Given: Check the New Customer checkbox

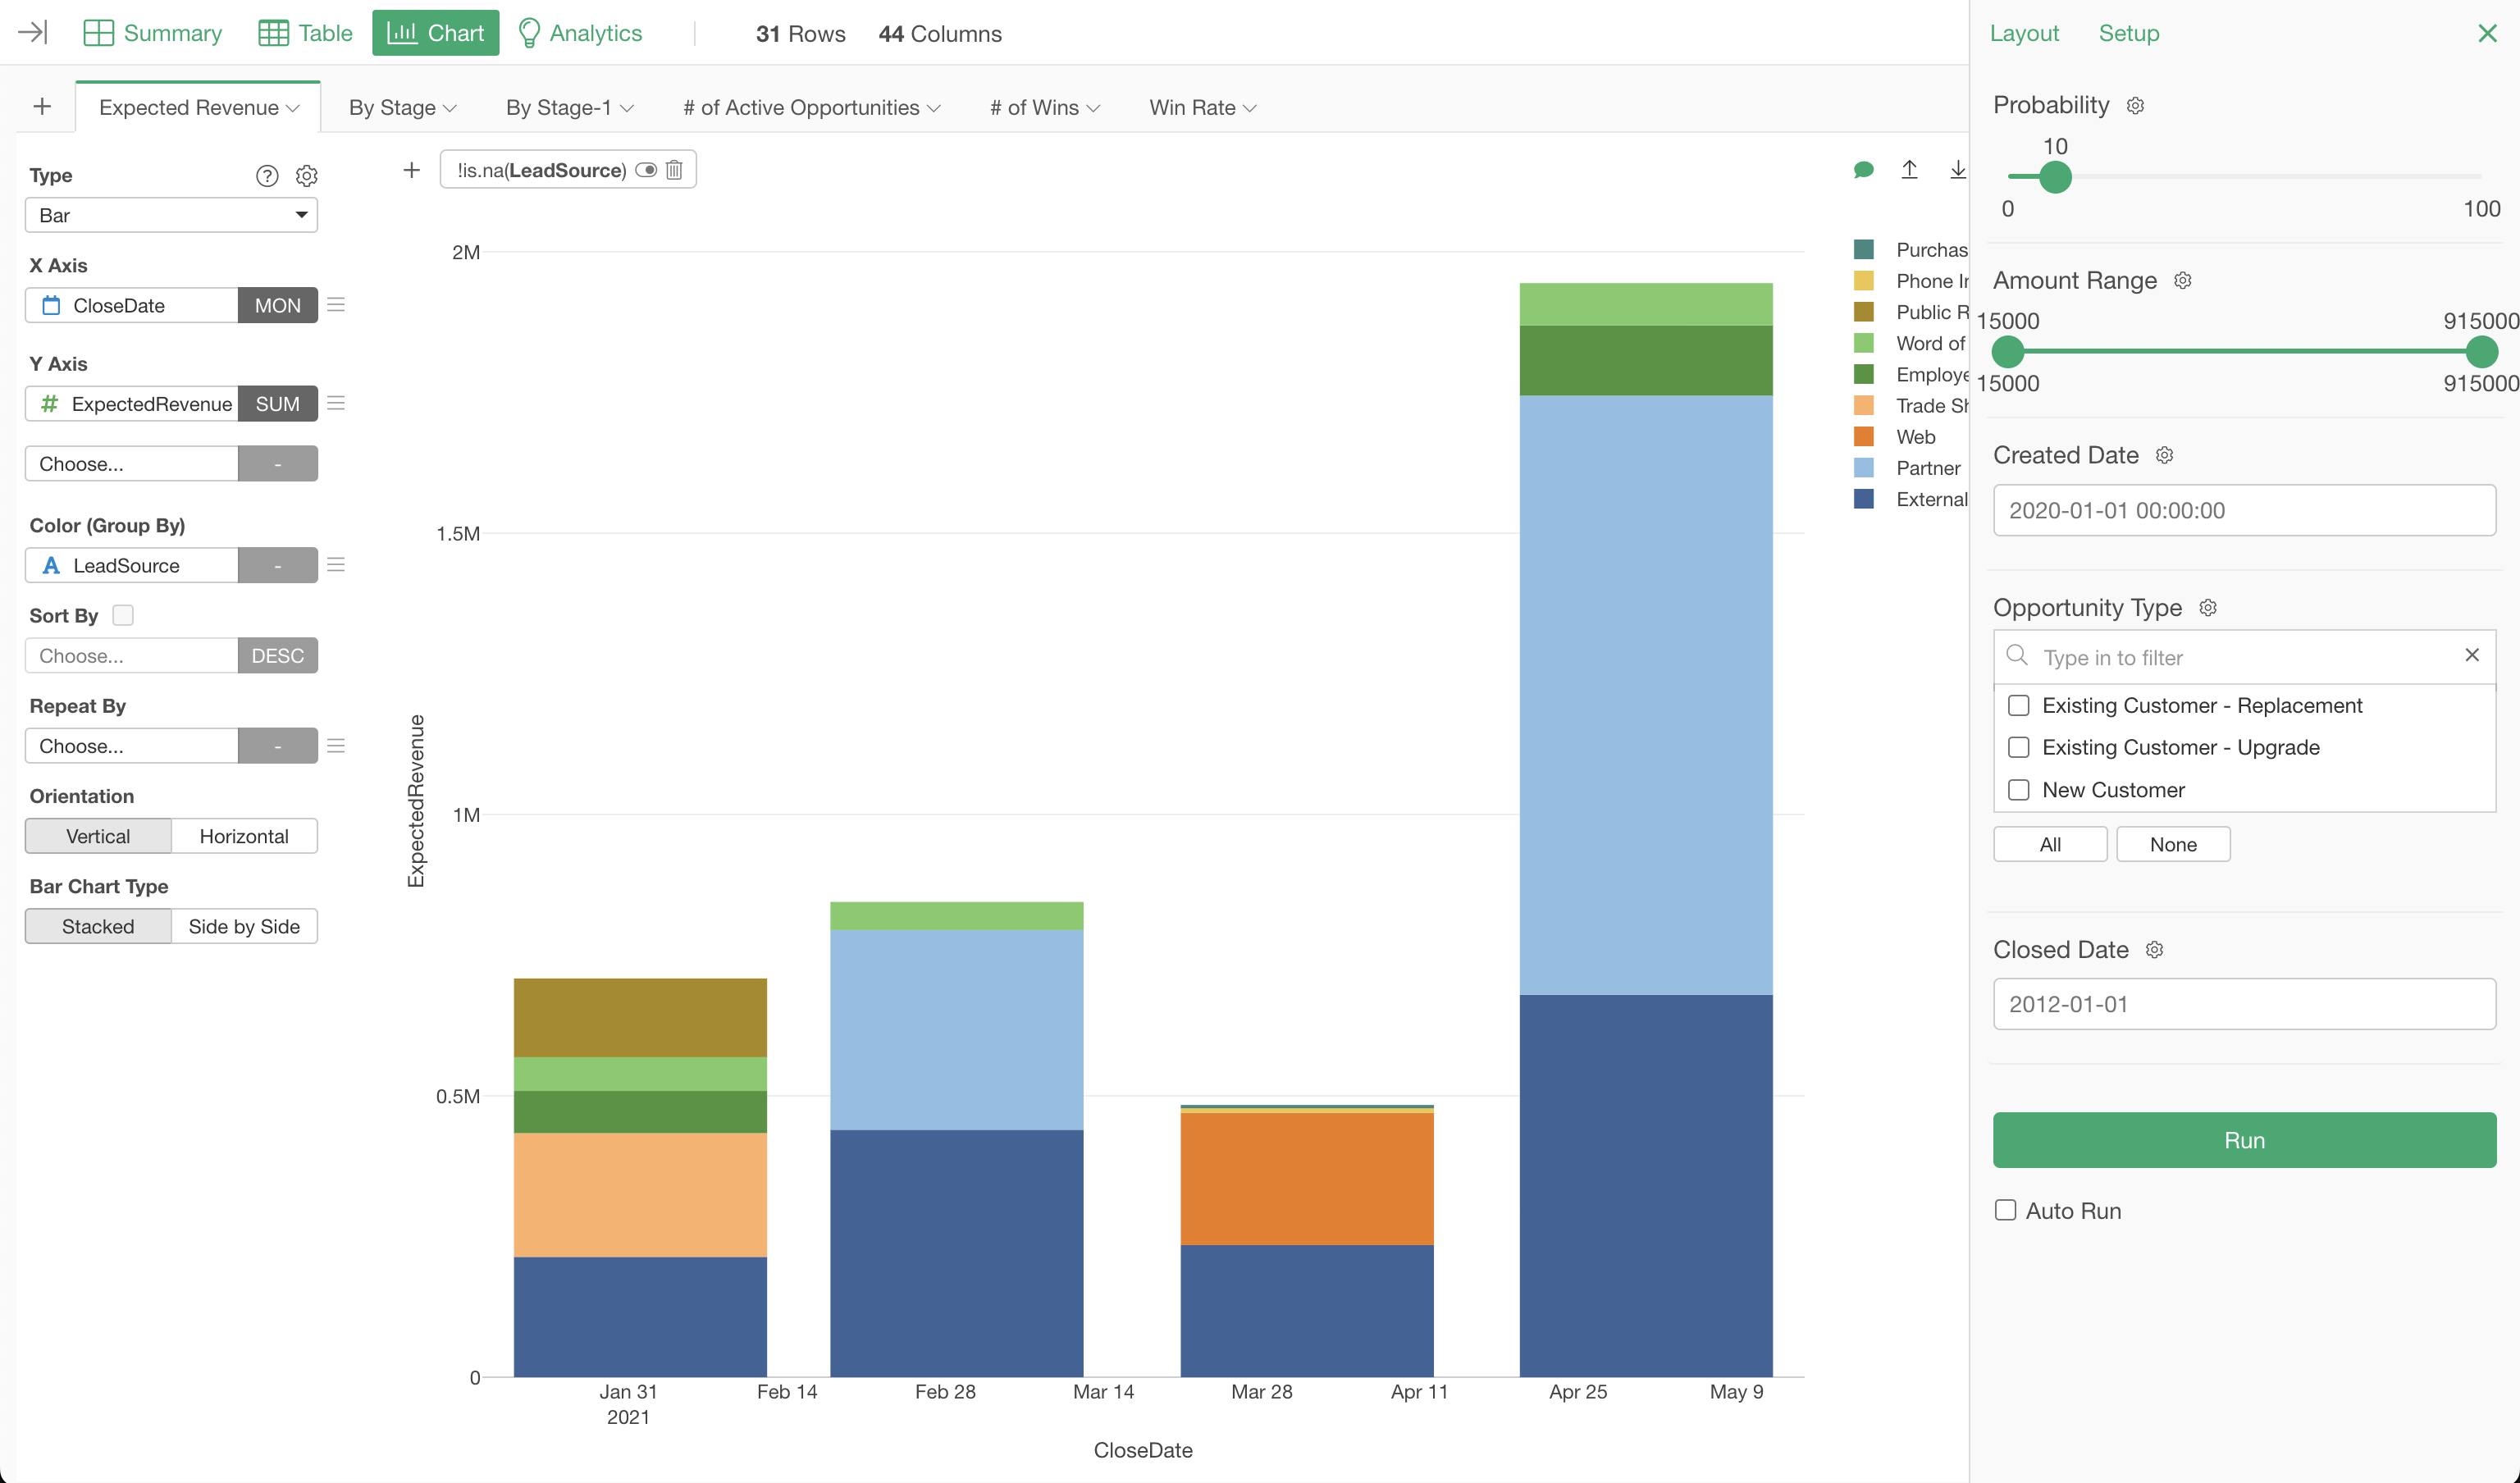Looking at the screenshot, I should click(2019, 790).
